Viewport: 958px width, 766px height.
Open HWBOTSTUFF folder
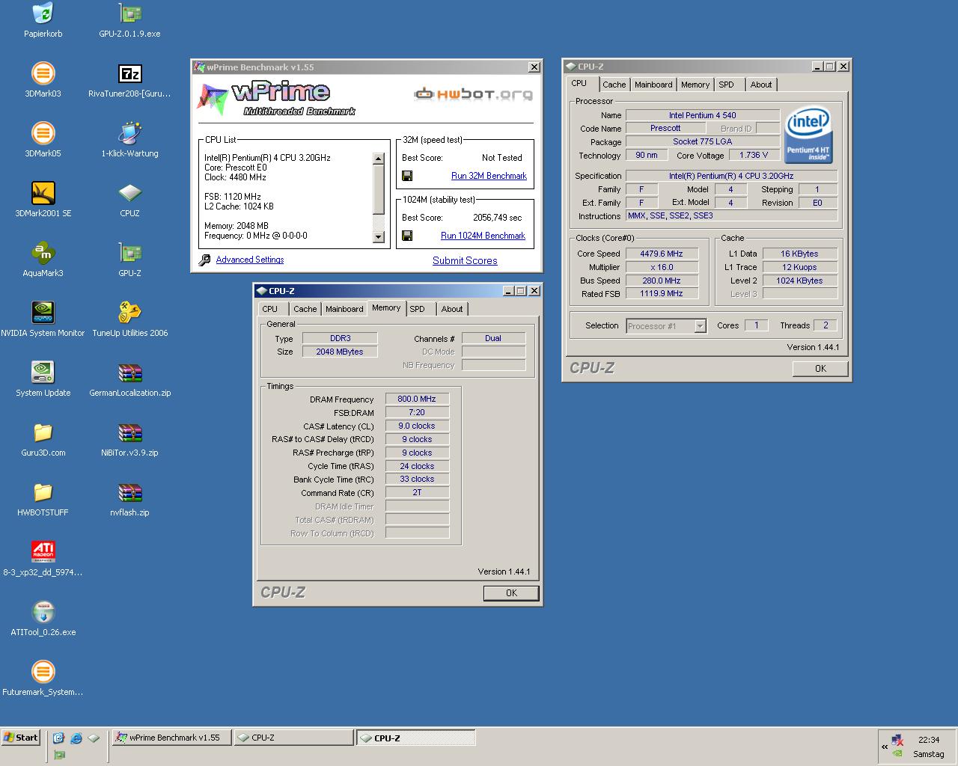click(x=43, y=492)
